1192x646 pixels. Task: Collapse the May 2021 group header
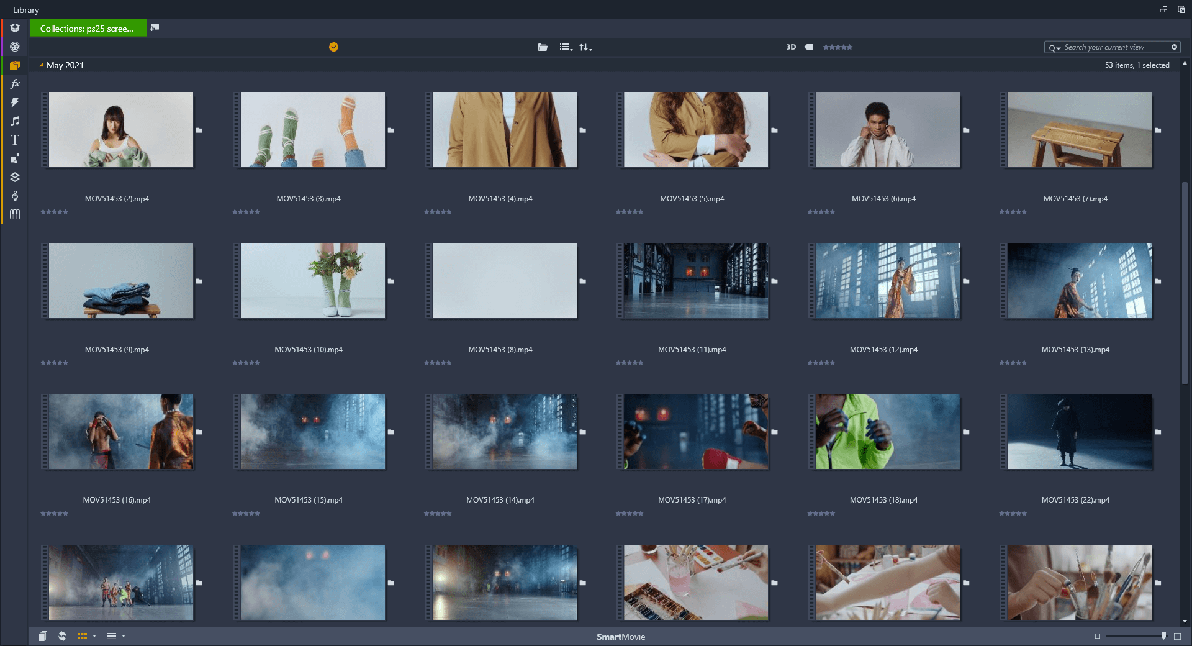click(x=41, y=65)
